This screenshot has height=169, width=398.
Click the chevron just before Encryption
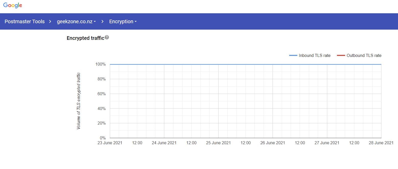tap(102, 21)
